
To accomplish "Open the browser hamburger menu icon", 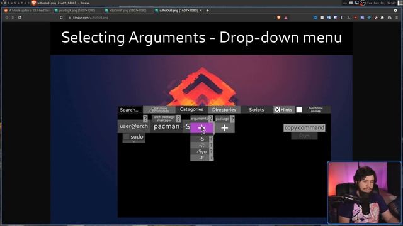I will pos(397,18).
